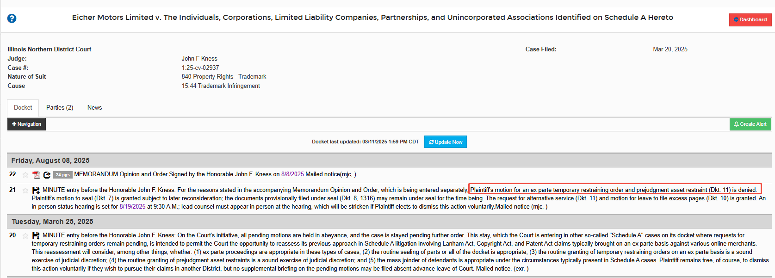Open the Parties (2) tab
Image resolution: width=775 pixels, height=278 pixels.
[60, 108]
